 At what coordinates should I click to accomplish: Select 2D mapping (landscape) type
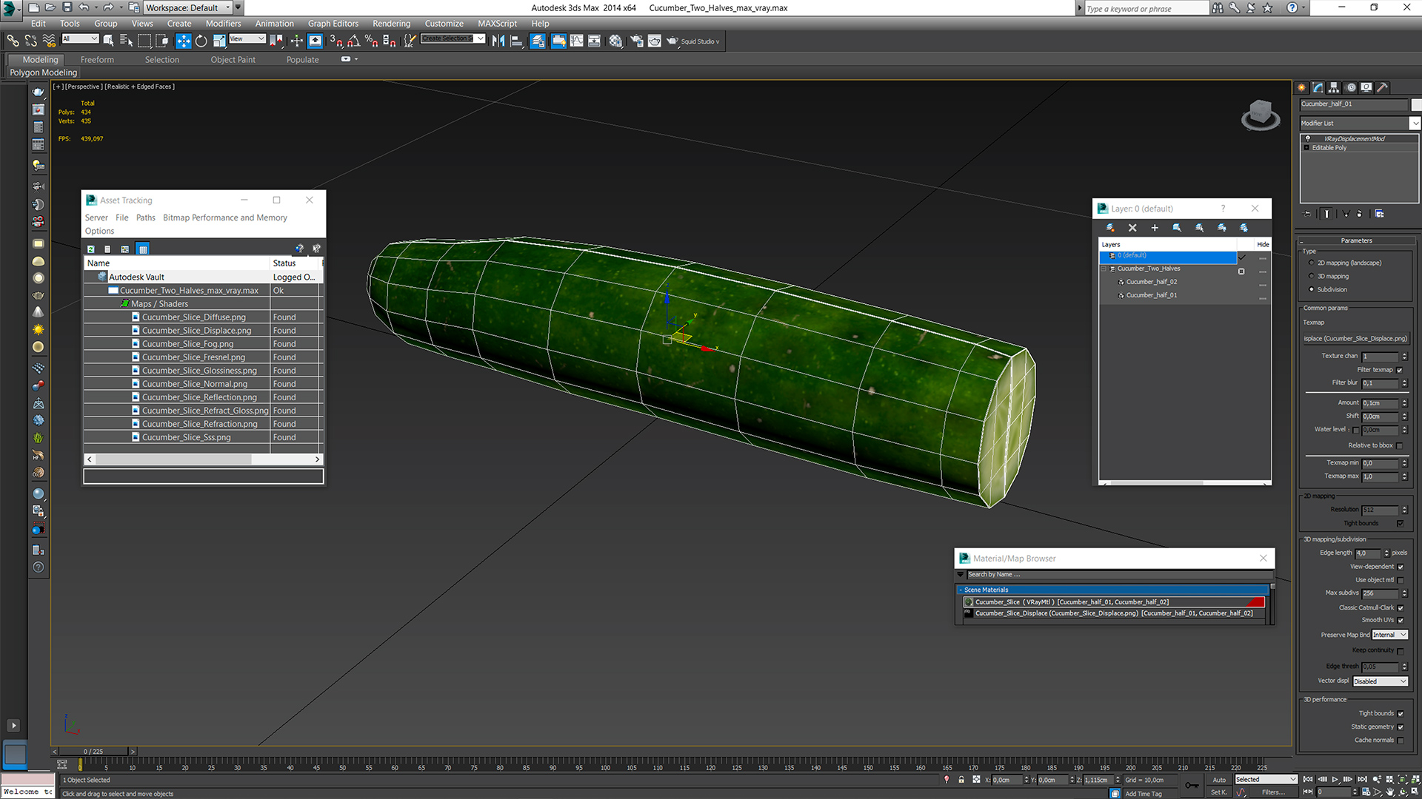(x=1312, y=263)
